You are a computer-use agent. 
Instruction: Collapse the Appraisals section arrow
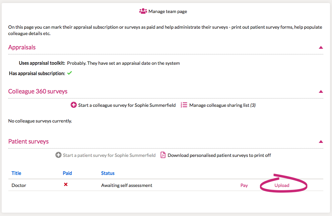[x=321, y=47]
